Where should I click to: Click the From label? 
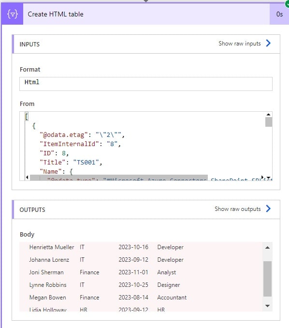coord(27,104)
